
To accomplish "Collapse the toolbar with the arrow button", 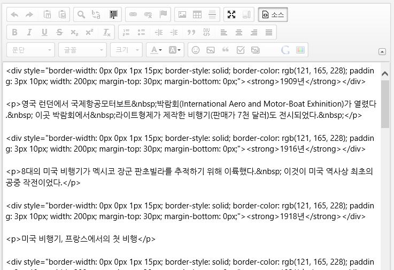I will point(382,52).
